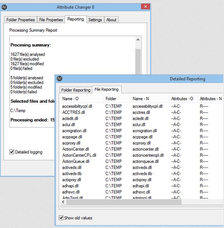224x228 pixels.
Task: Click the '5 folder(s) analysed' summary line
Action: (x=27, y=78)
